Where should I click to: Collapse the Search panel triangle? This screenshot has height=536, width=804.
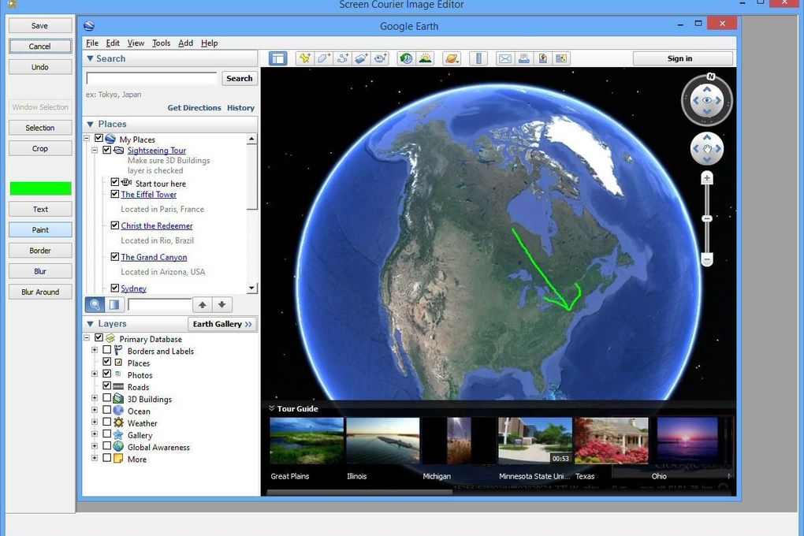click(90, 58)
